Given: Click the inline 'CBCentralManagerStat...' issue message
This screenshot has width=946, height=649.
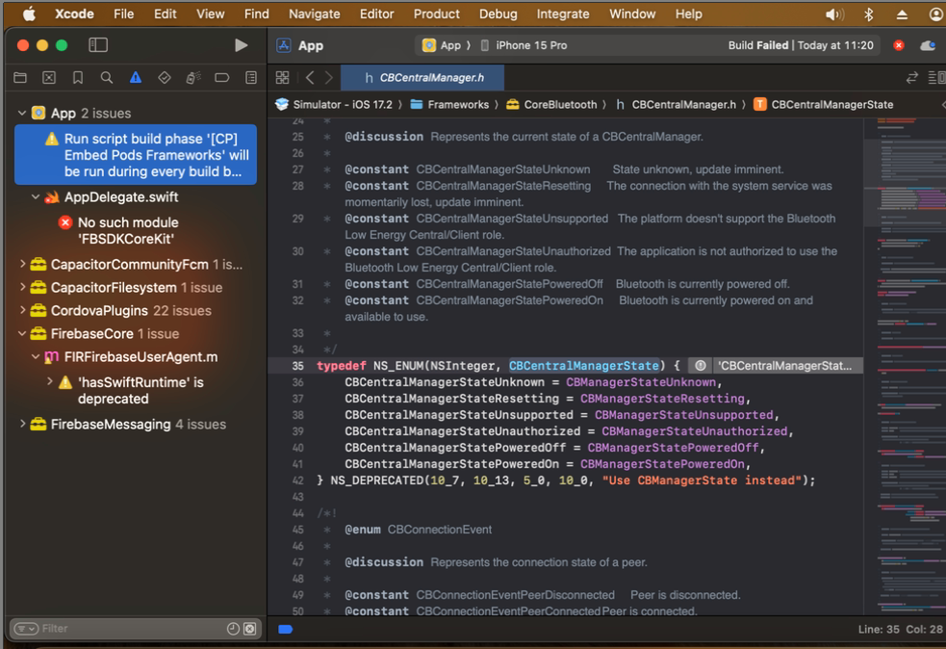Looking at the screenshot, I should 785,366.
